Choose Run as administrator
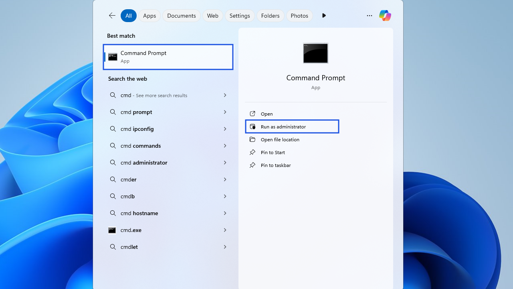Viewport: 513px width, 289px height. 283,126
